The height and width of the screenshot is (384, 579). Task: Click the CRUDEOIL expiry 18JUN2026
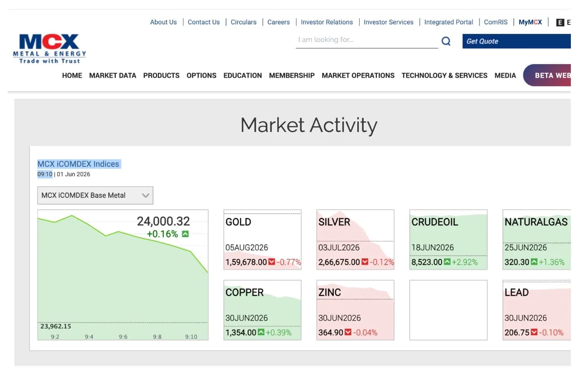pos(433,248)
